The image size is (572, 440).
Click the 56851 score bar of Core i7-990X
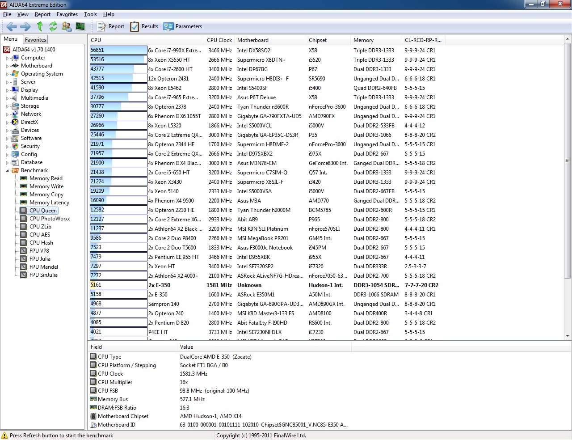(118, 50)
